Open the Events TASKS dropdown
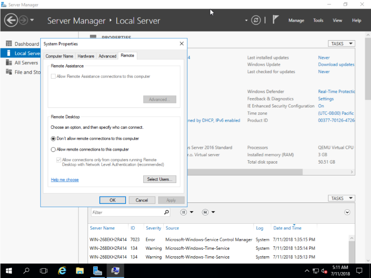The width and height of the screenshot is (371, 278). point(341,198)
